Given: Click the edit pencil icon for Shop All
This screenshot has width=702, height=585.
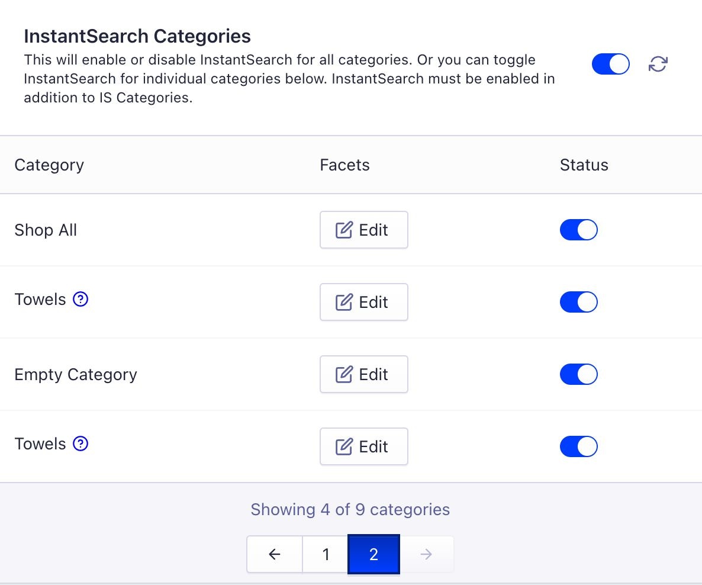Looking at the screenshot, I should point(342,229).
